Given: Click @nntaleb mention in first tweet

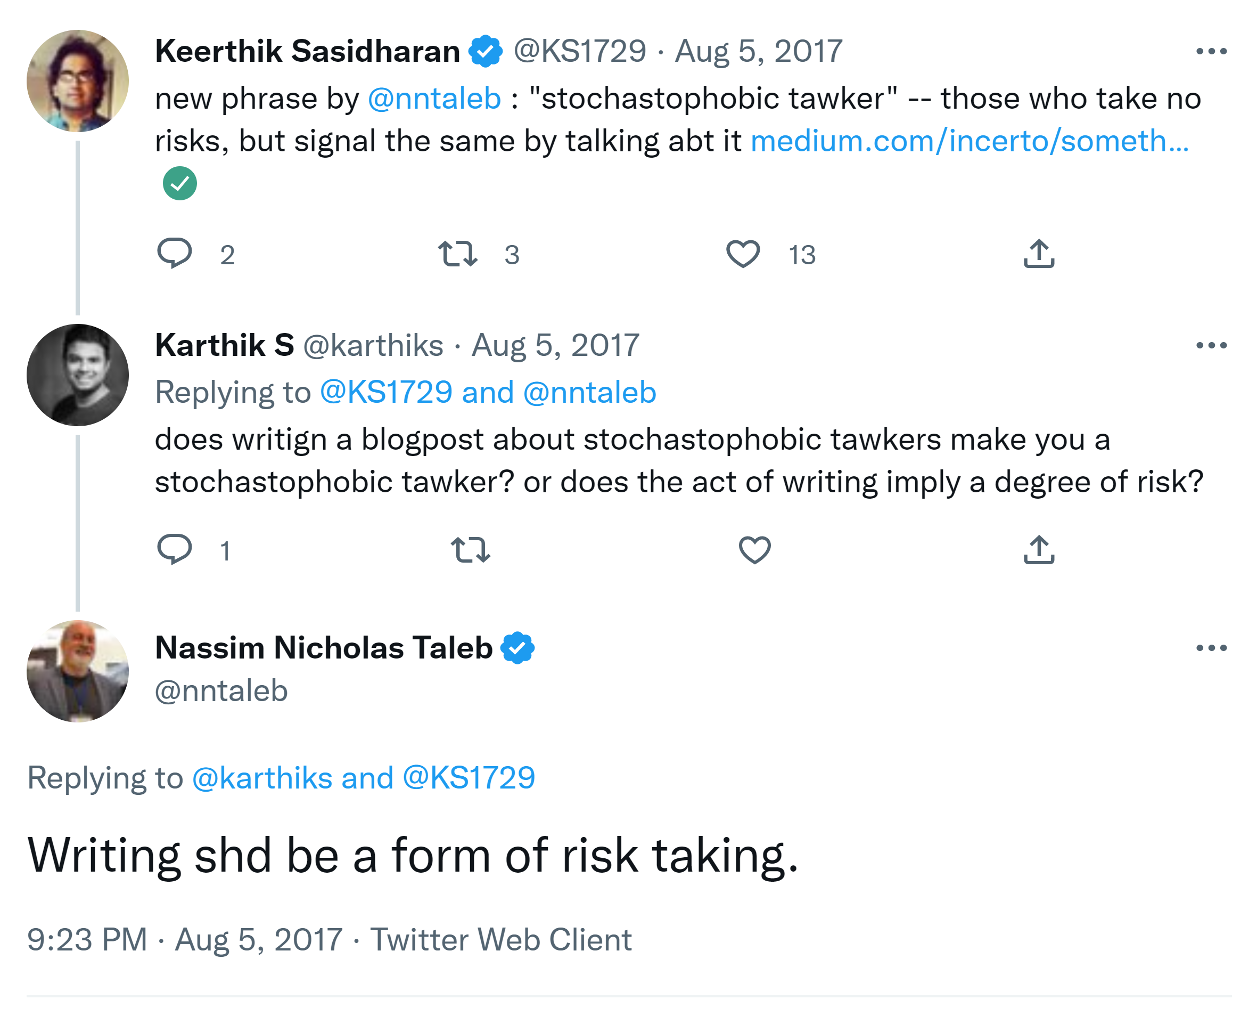Looking at the screenshot, I should [x=434, y=99].
